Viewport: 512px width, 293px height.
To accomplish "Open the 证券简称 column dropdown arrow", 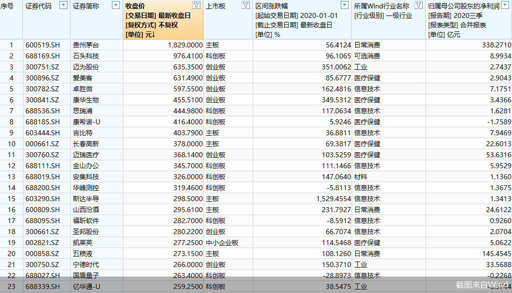I will click(x=115, y=5).
